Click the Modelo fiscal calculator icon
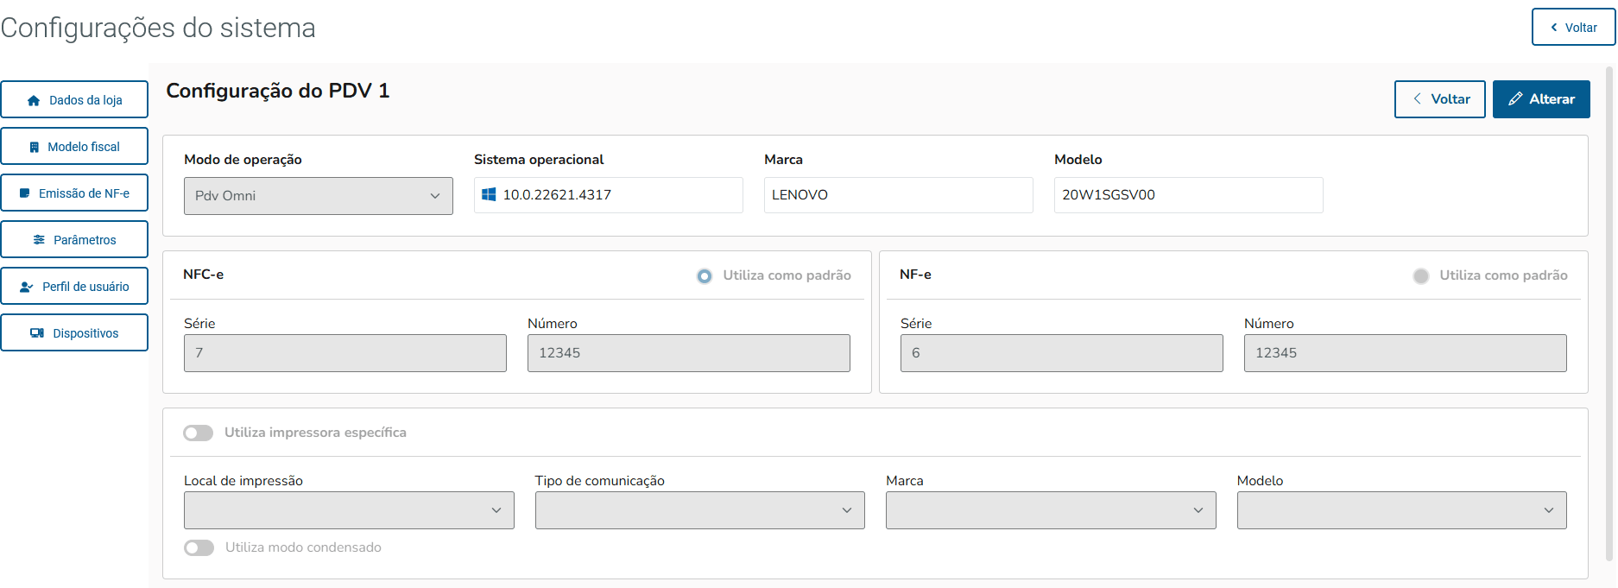Image resolution: width=1618 pixels, height=588 pixels. click(35, 147)
